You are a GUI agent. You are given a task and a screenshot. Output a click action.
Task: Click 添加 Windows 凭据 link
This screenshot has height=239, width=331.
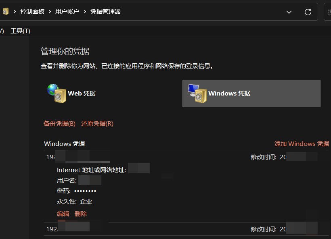point(302,144)
